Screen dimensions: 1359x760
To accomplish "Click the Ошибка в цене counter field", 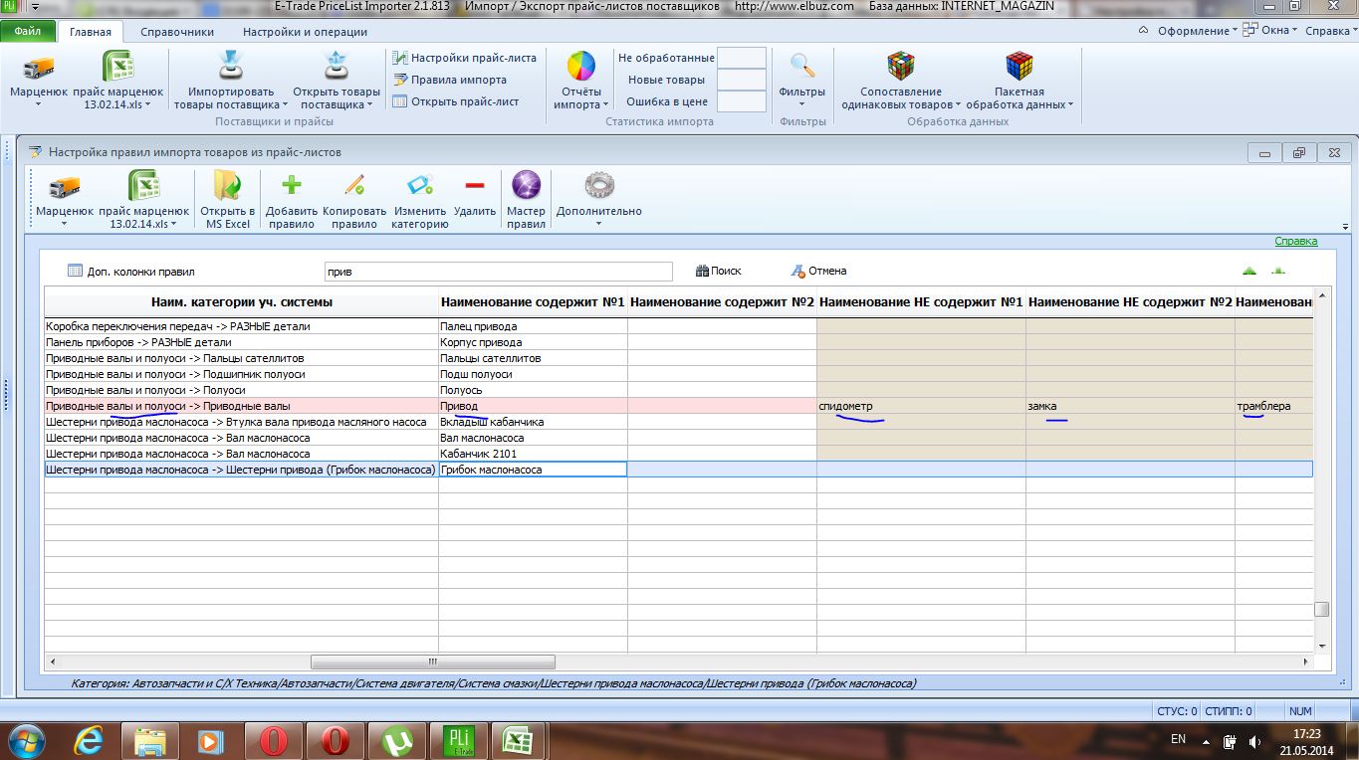I will (x=742, y=101).
